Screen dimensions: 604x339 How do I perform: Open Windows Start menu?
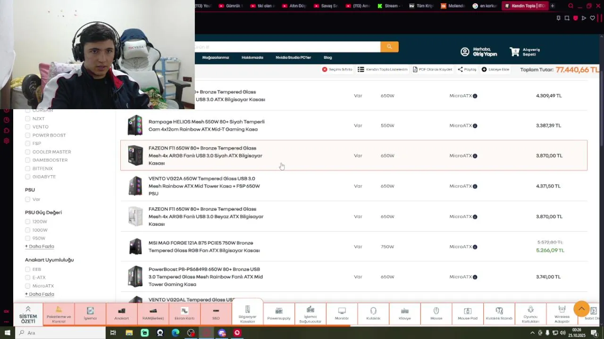pos(7,333)
